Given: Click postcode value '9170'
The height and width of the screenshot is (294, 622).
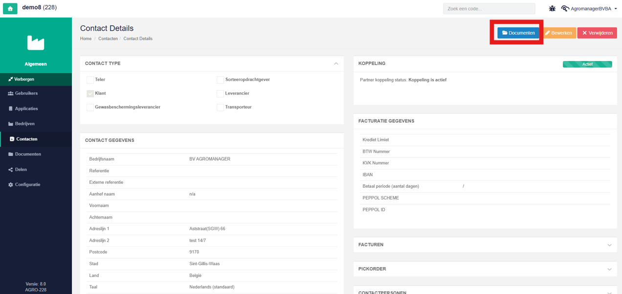Looking at the screenshot, I should pos(194,252).
